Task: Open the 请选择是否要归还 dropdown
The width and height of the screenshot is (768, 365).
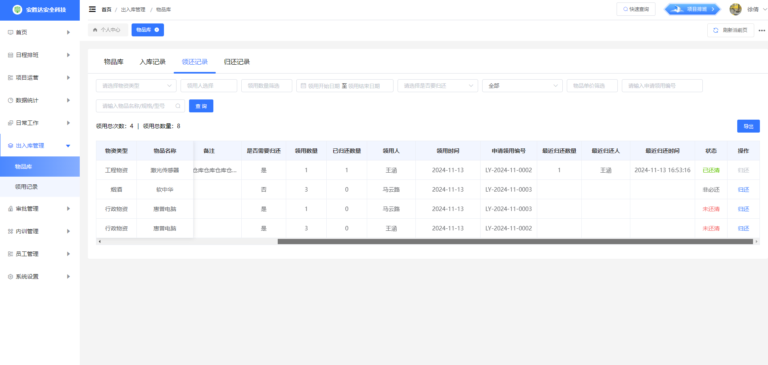Action: click(x=437, y=86)
